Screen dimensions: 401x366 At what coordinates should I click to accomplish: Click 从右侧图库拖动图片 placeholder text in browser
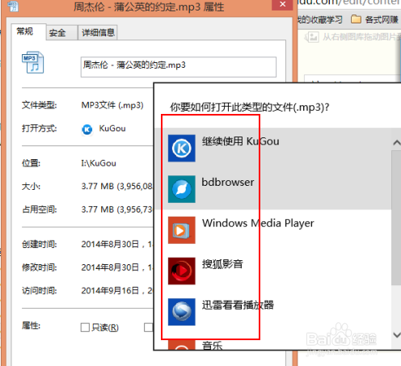click(x=361, y=37)
